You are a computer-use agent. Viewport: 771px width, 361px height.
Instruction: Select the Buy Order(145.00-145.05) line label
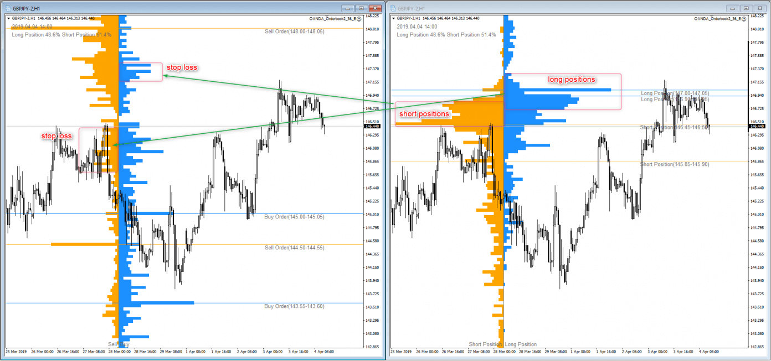coord(294,217)
